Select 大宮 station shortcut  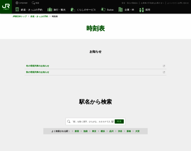[137, 131]
